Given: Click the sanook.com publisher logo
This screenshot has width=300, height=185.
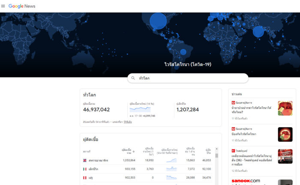Looking at the screenshot, I should (246, 181).
